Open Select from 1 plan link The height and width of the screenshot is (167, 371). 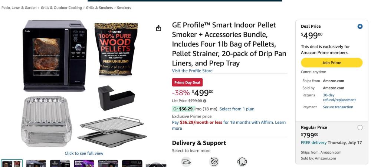click(x=237, y=109)
